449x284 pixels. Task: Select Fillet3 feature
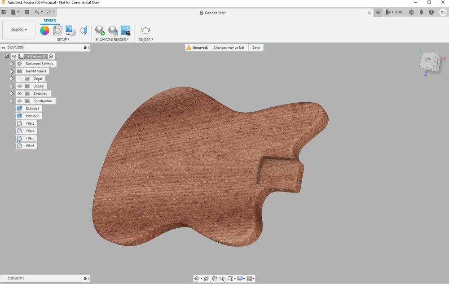tap(26, 123)
